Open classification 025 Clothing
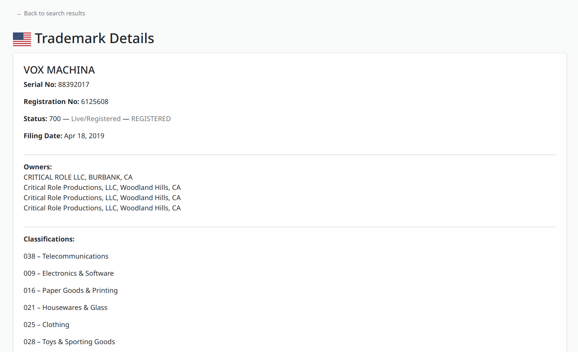This screenshot has width=578, height=352. tap(46, 325)
